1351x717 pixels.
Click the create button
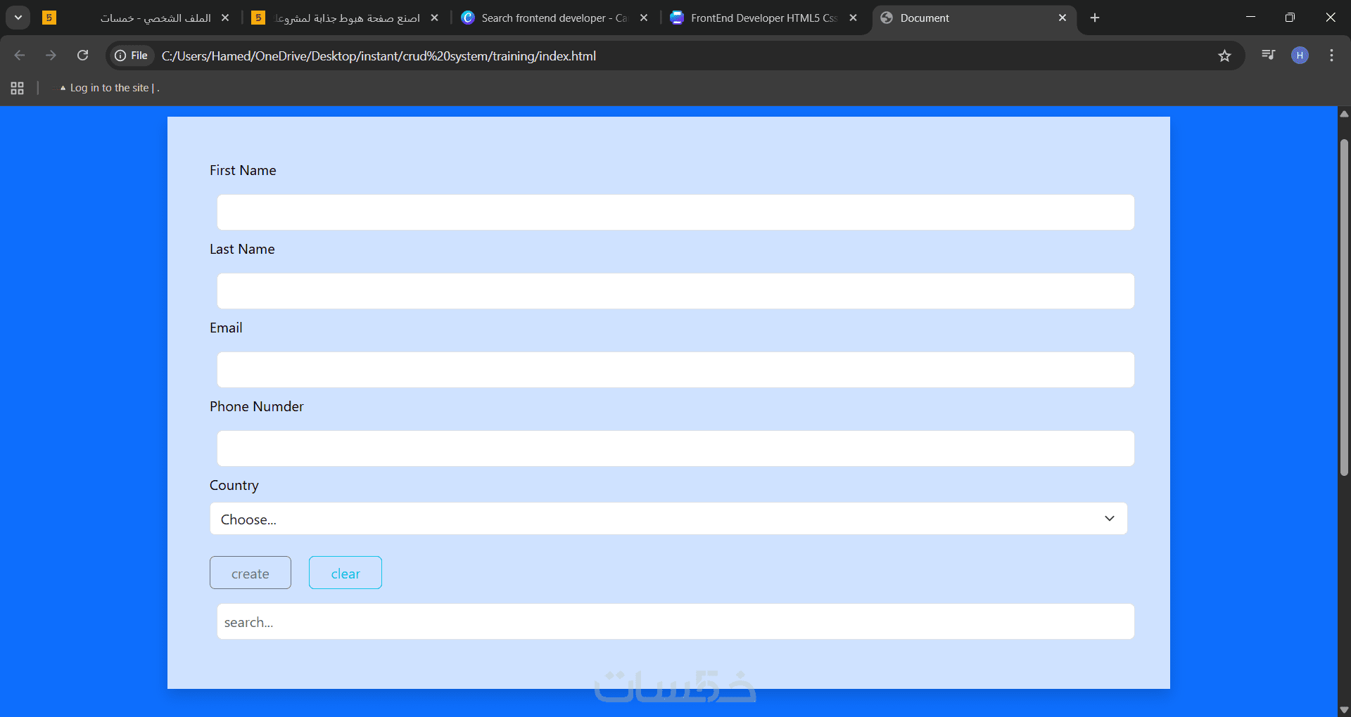click(250, 573)
